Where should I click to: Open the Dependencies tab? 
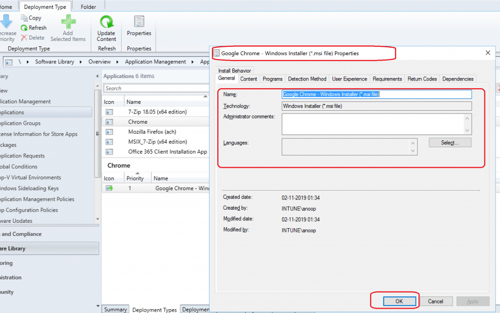click(x=458, y=79)
